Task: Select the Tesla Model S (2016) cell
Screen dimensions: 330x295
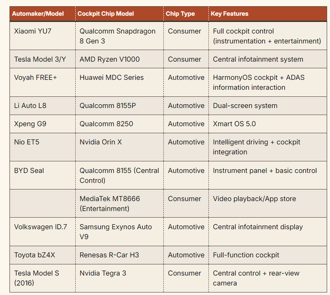Action: (37, 278)
